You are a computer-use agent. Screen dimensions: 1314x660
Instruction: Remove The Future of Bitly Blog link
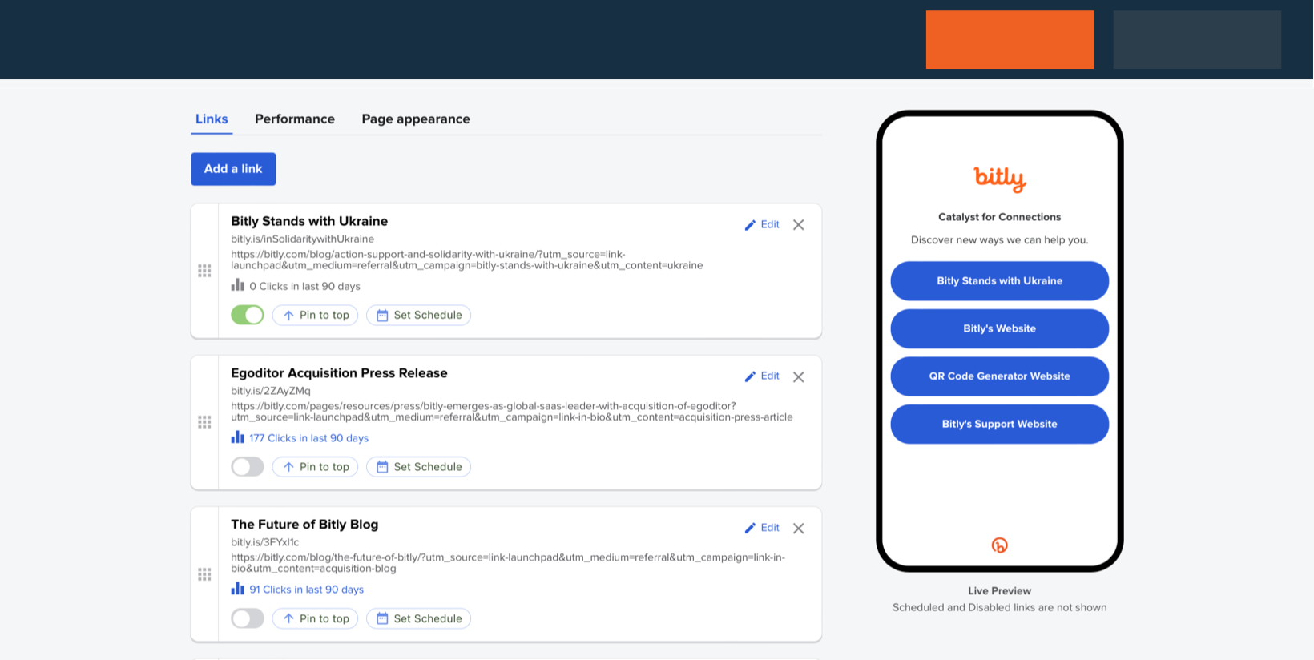[798, 529]
